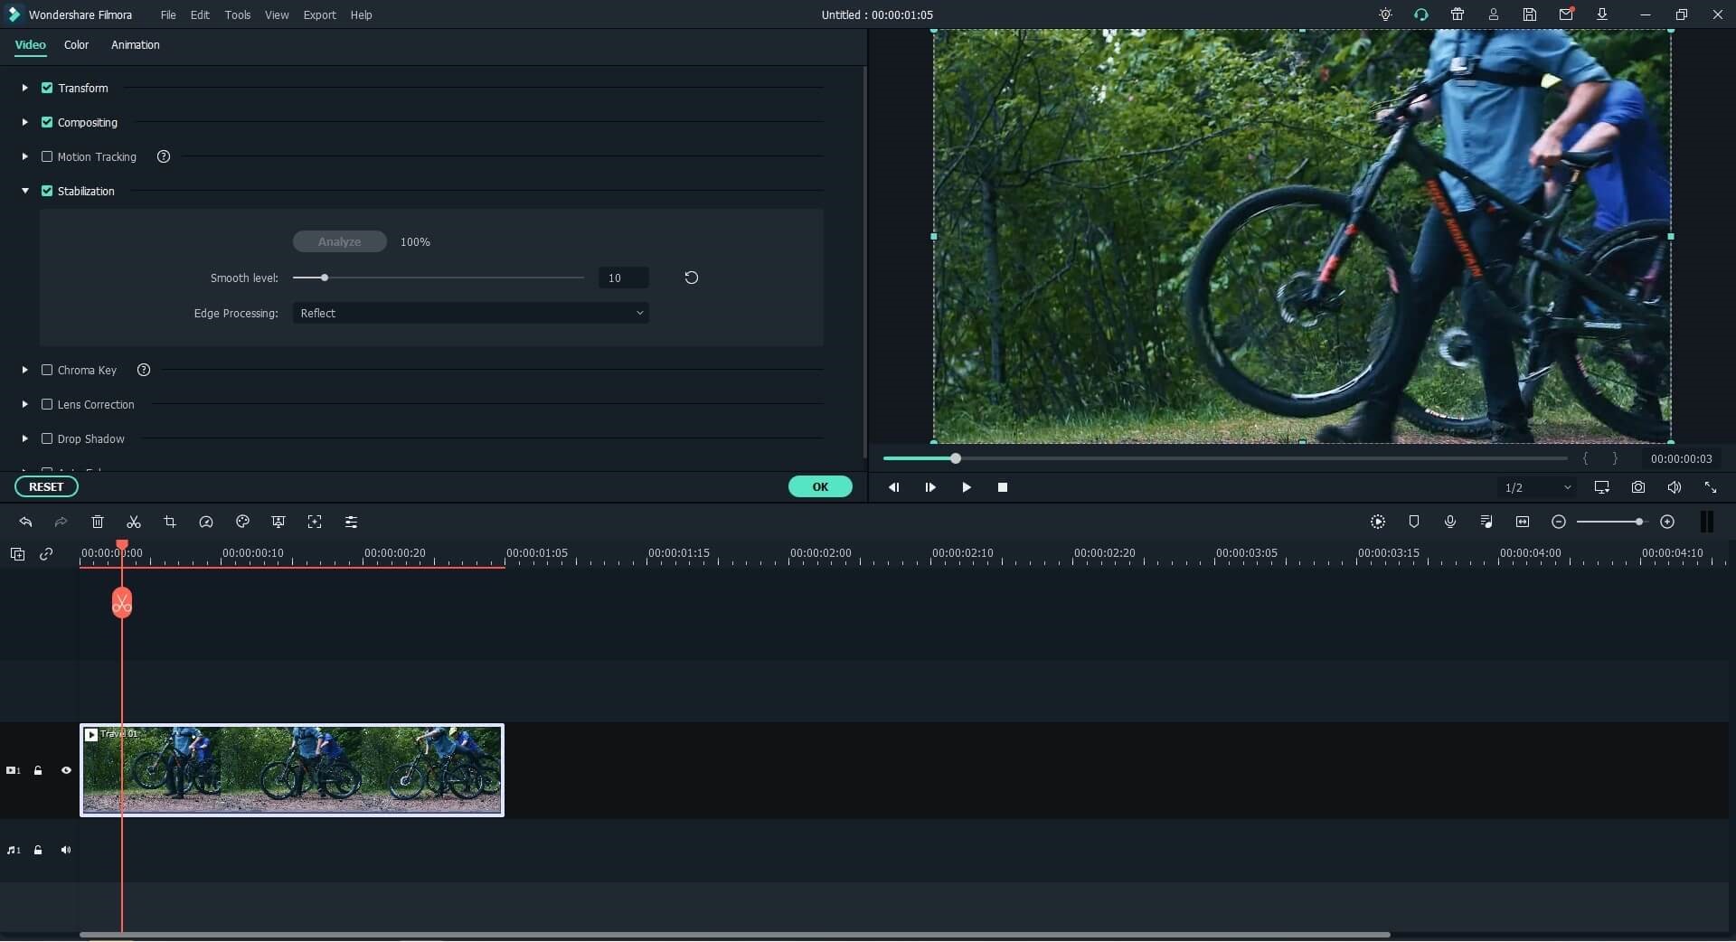This screenshot has height=942, width=1736.
Task: Enter fullscreen preview mode
Action: coord(1711,487)
